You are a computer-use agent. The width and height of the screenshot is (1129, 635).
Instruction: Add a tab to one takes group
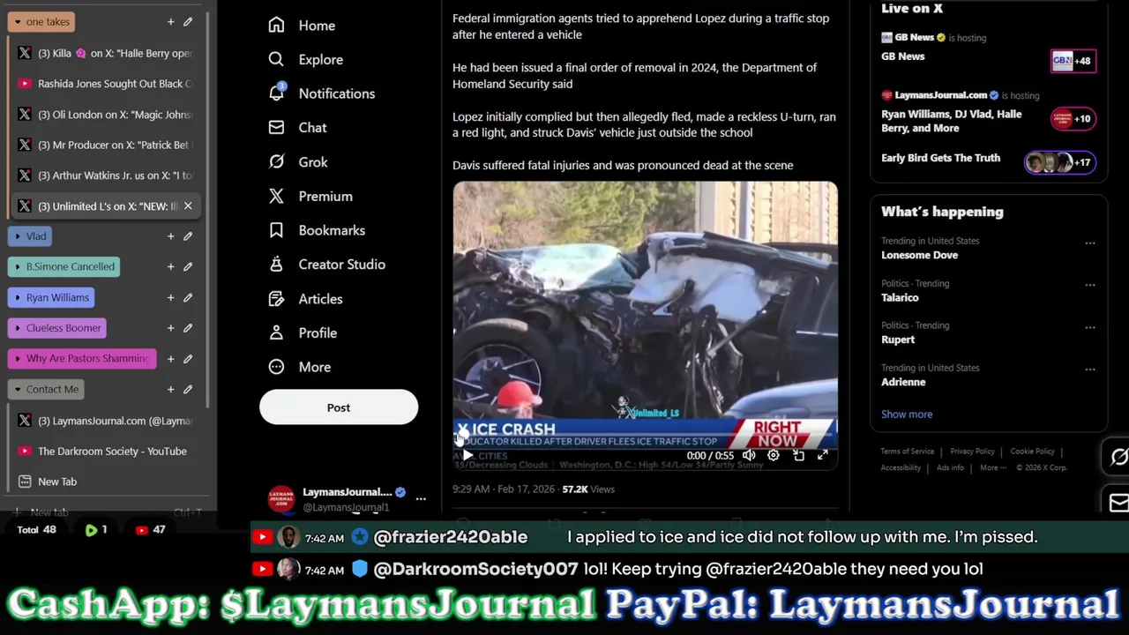[x=170, y=21]
